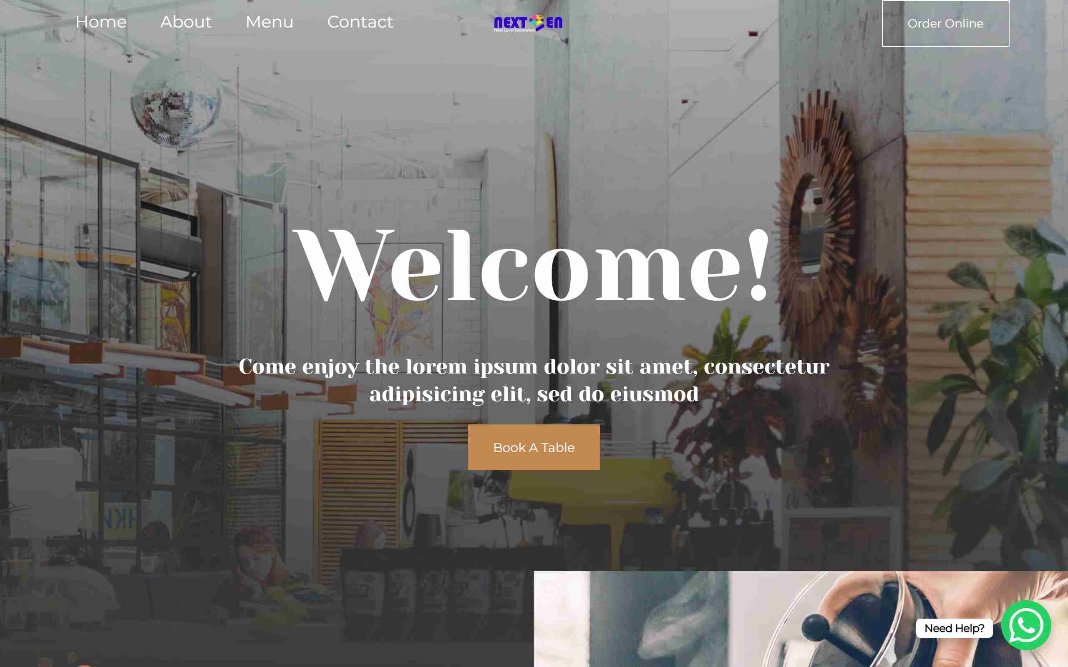Click the 'adipisicing elit' subtitle line

click(x=534, y=394)
